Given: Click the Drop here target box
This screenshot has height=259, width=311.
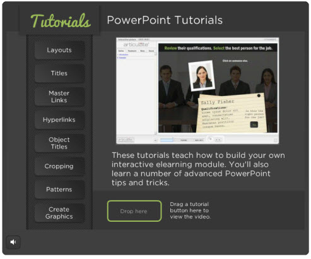Looking at the screenshot, I should [x=134, y=211].
